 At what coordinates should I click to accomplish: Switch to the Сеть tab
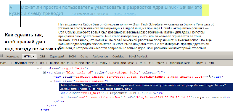(84, 57)
